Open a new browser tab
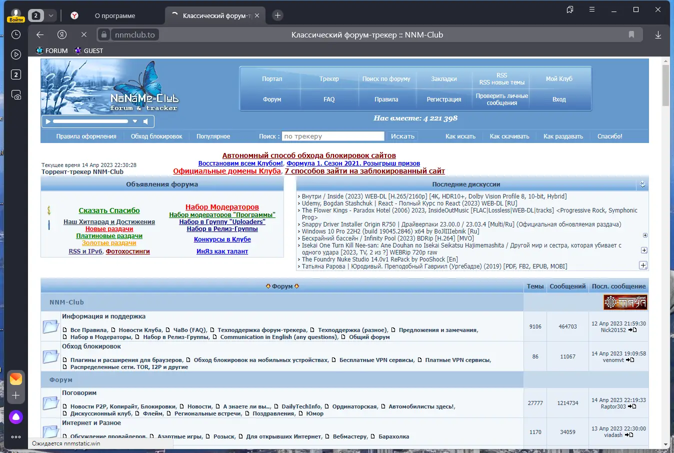Image resolution: width=674 pixels, height=453 pixels. pos(278,15)
